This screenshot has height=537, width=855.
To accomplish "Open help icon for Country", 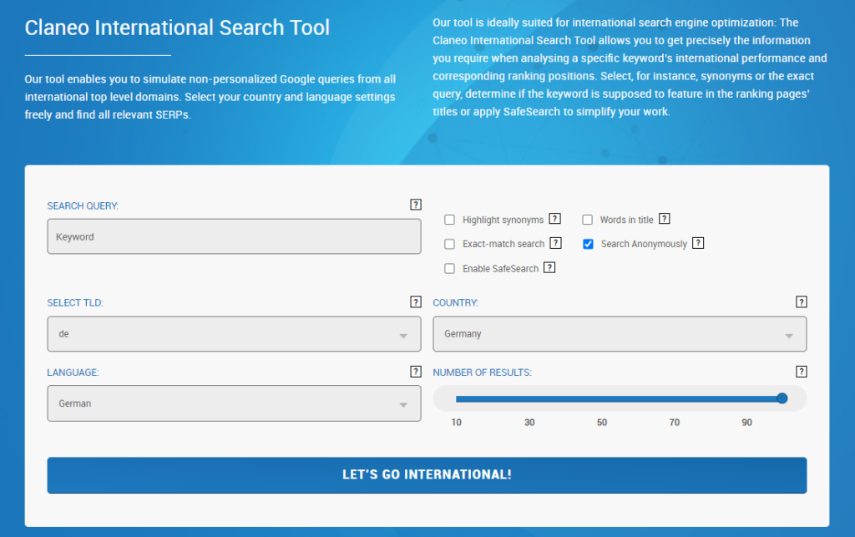I will pyautogui.click(x=801, y=302).
